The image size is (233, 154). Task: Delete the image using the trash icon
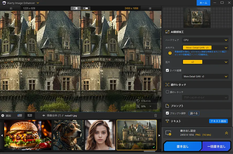(x=156, y=115)
